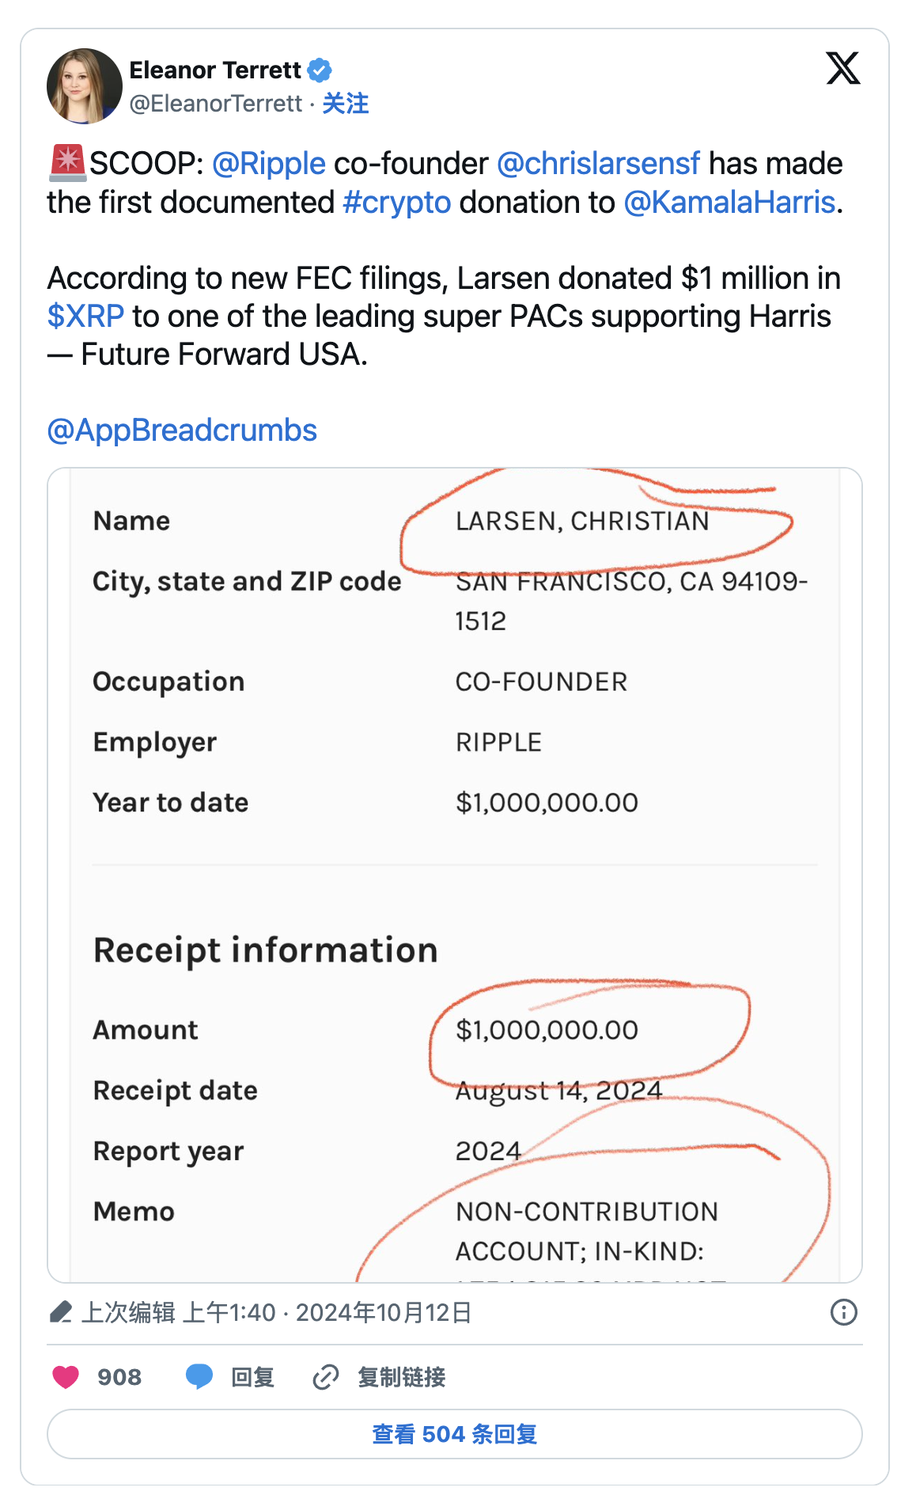916x1510 pixels.
Task: Click the #crypto hashtag
Action: point(397,203)
